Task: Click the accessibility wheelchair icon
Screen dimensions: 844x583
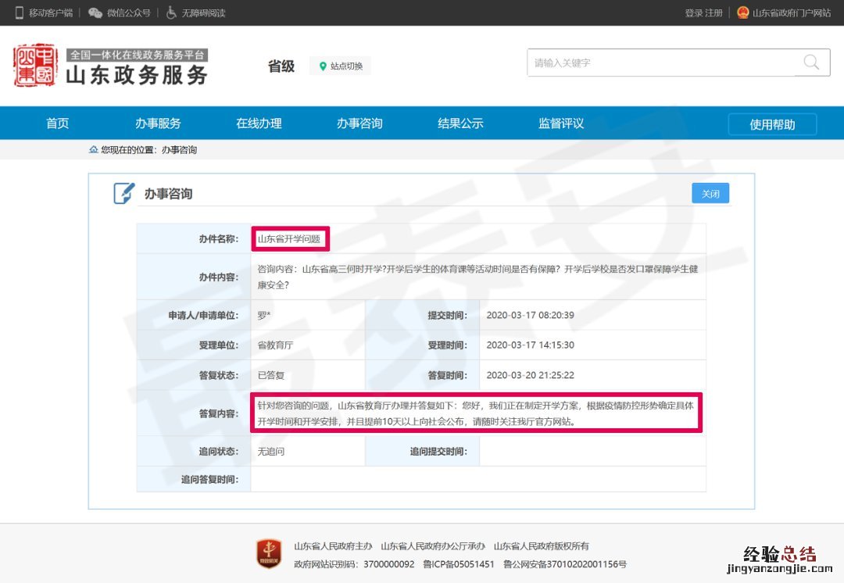Action: coord(171,13)
